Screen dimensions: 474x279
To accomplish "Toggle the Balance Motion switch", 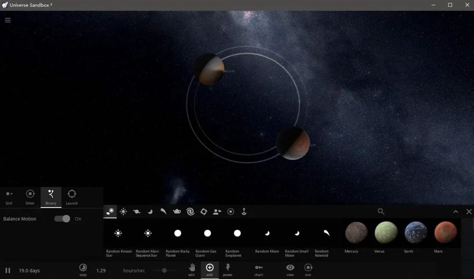I will click(x=62, y=218).
